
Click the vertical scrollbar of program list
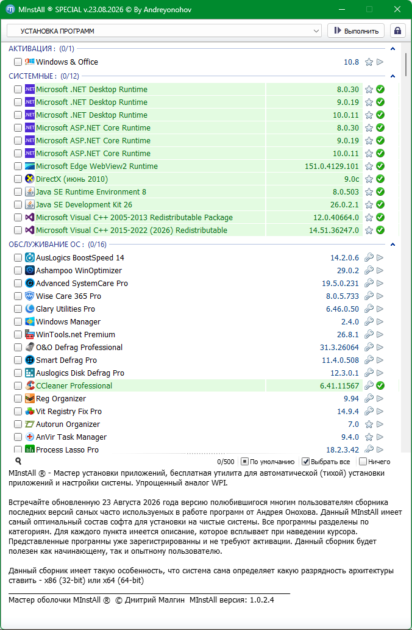point(406,247)
